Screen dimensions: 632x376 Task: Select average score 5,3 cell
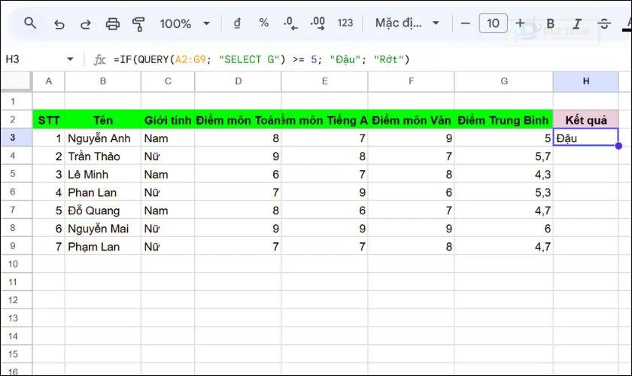(x=503, y=193)
